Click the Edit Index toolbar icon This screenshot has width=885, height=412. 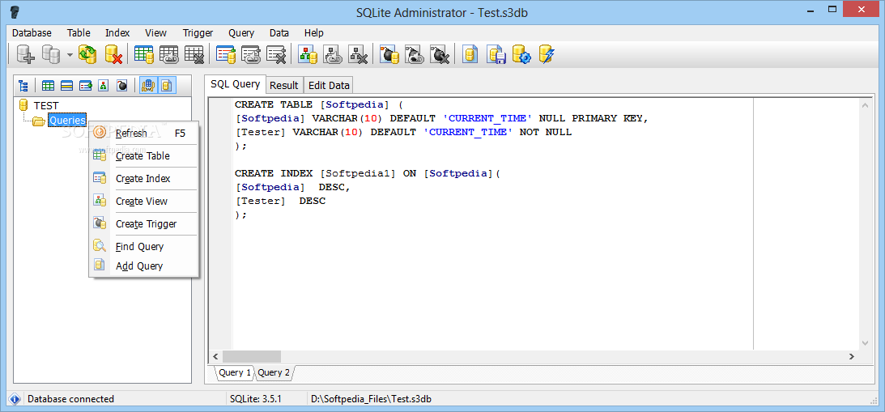250,54
